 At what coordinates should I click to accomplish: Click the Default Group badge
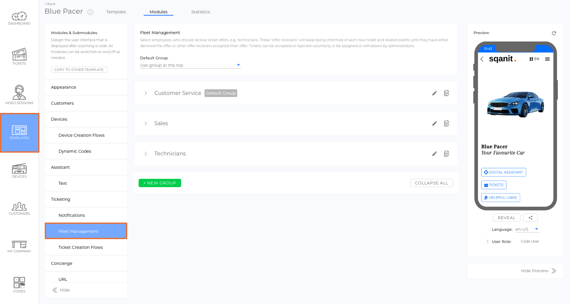pyautogui.click(x=221, y=93)
